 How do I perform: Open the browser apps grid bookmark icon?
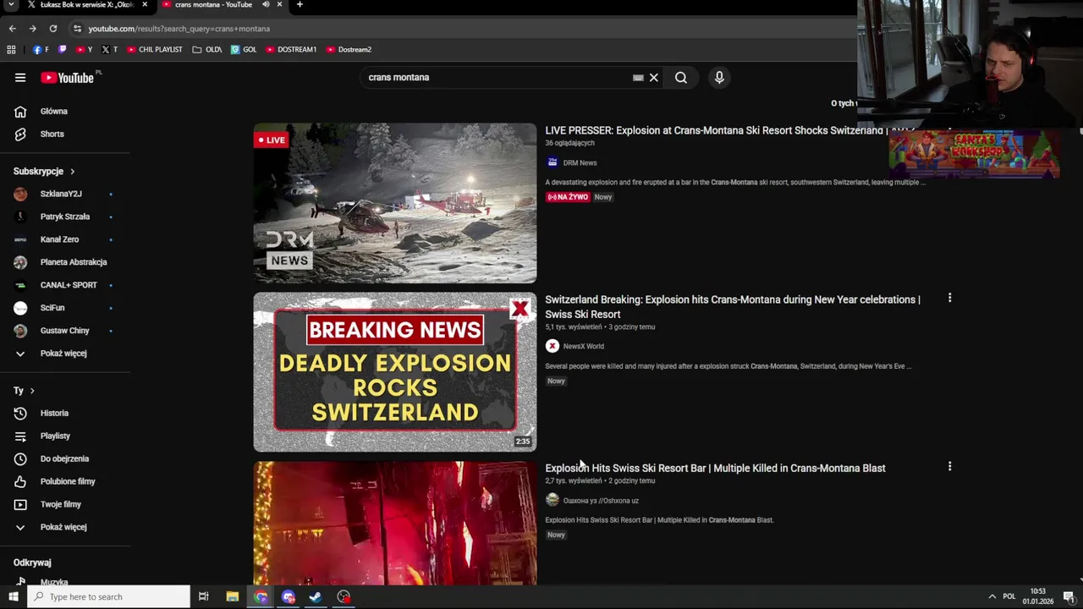[x=11, y=50]
